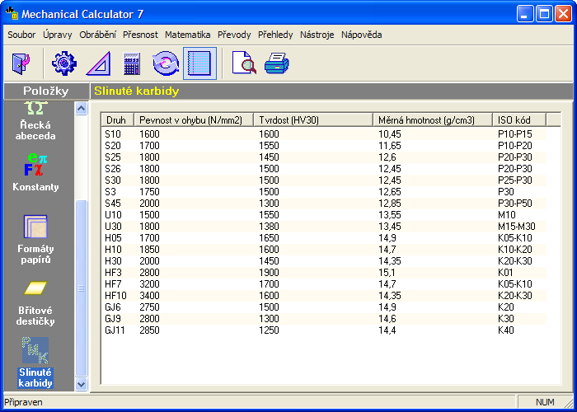Open Břitové destičky sidebar item
This screenshot has height=412, width=577.
click(35, 303)
